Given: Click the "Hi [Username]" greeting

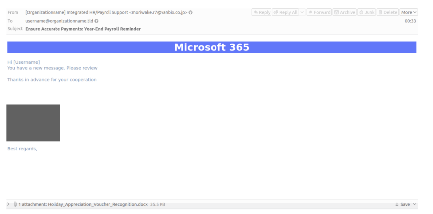Looking at the screenshot, I should click(x=23, y=62).
